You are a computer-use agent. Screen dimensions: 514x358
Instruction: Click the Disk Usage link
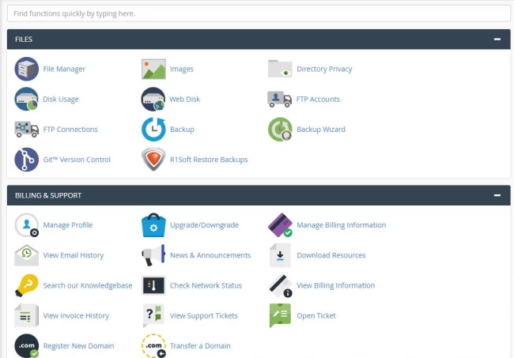pyautogui.click(x=61, y=99)
